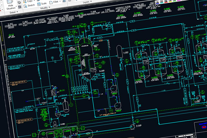Screen dimensions: 207x138
Task: Select the 'V-852' equipment tag text
Action: (x=126, y=53)
